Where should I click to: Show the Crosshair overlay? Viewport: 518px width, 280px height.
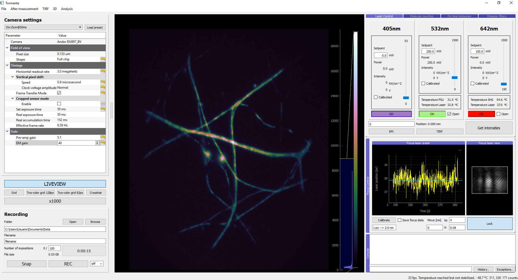(x=96, y=193)
